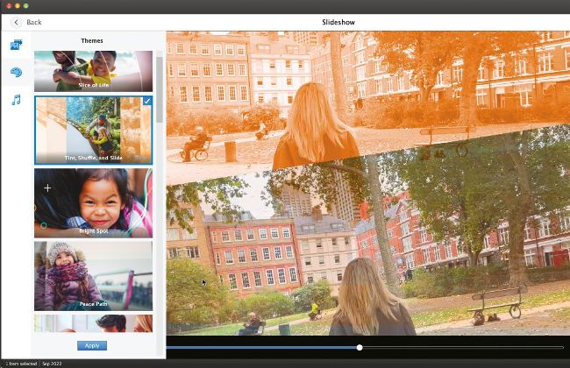Click the Back arrow icon
Image resolution: width=570 pixels, height=368 pixels.
(16, 22)
